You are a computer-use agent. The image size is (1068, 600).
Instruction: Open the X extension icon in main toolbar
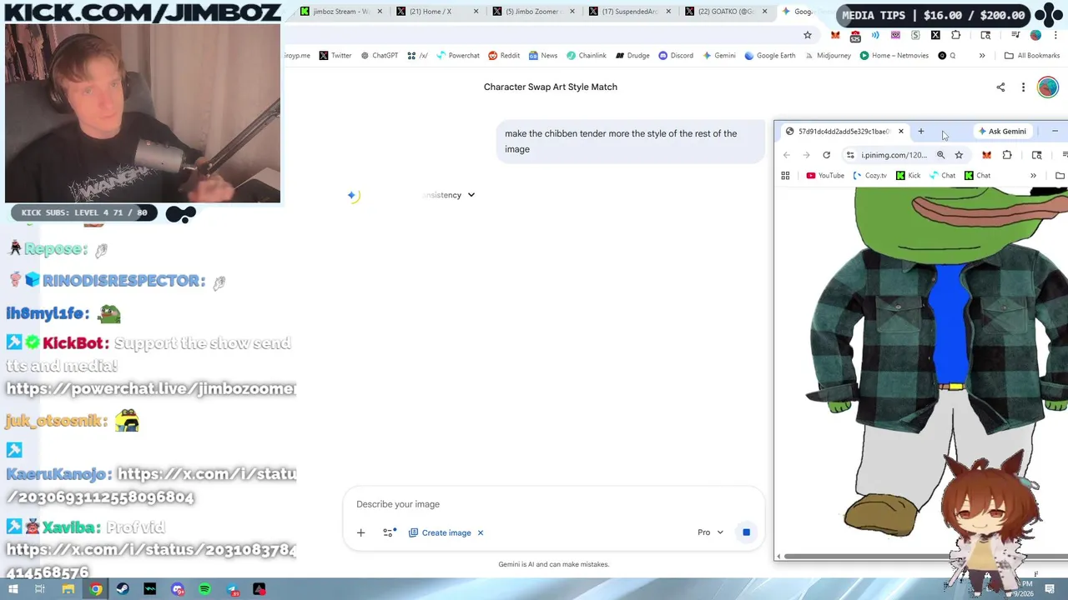pyautogui.click(x=935, y=35)
